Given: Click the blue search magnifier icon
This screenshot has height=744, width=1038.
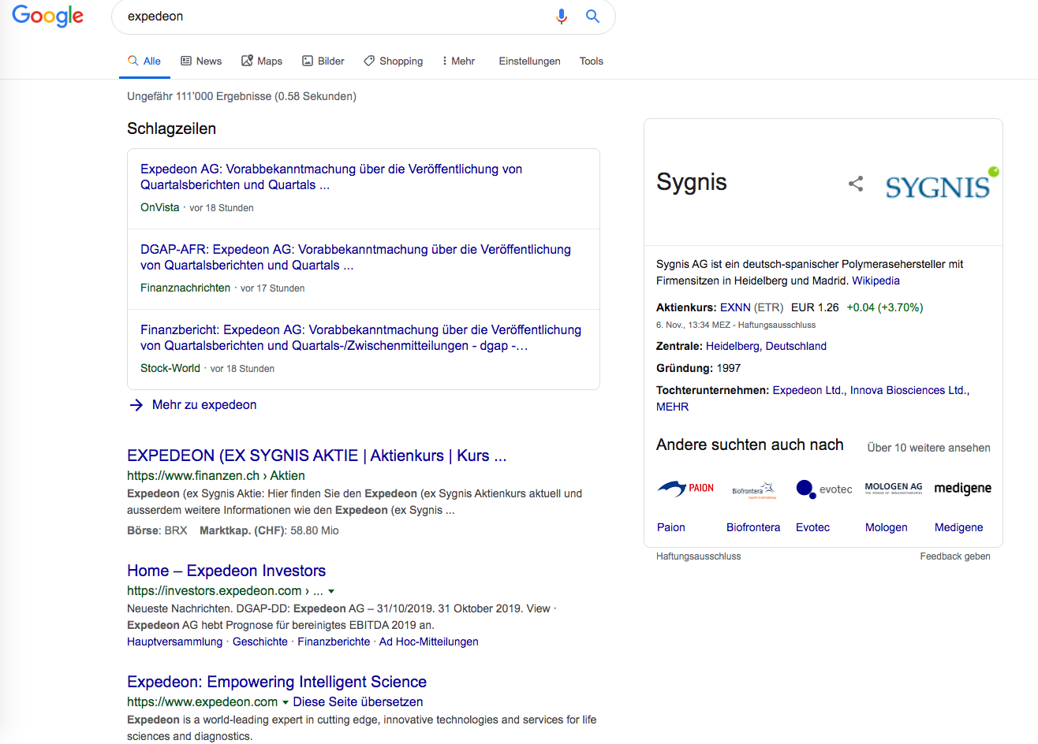Looking at the screenshot, I should [592, 17].
